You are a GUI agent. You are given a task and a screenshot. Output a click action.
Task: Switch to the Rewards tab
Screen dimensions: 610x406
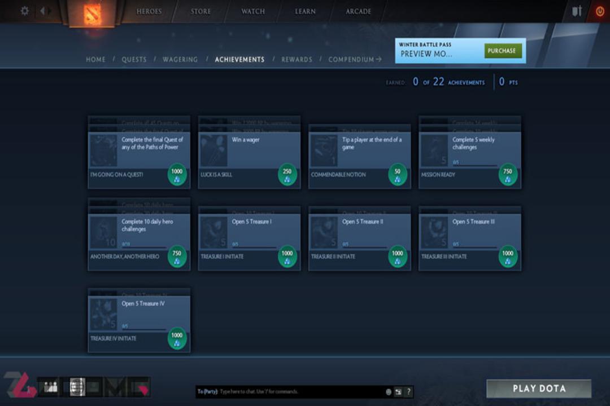coord(297,59)
